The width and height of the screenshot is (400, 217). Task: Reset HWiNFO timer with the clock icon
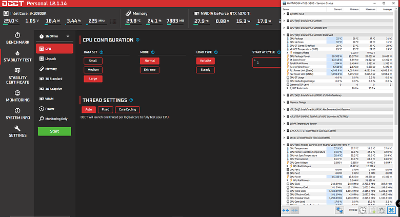tap(363, 210)
